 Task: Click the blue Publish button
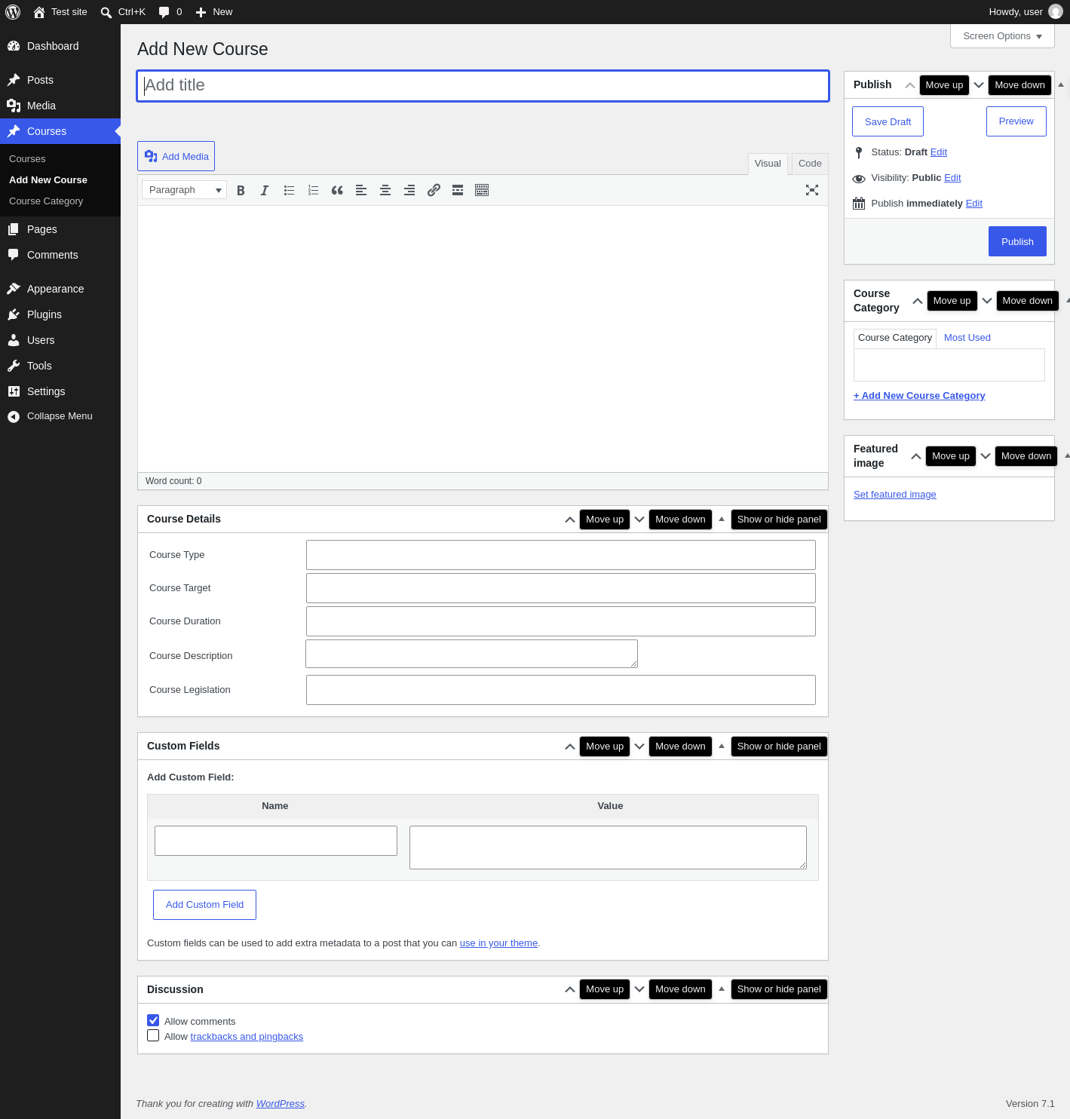pos(1017,242)
